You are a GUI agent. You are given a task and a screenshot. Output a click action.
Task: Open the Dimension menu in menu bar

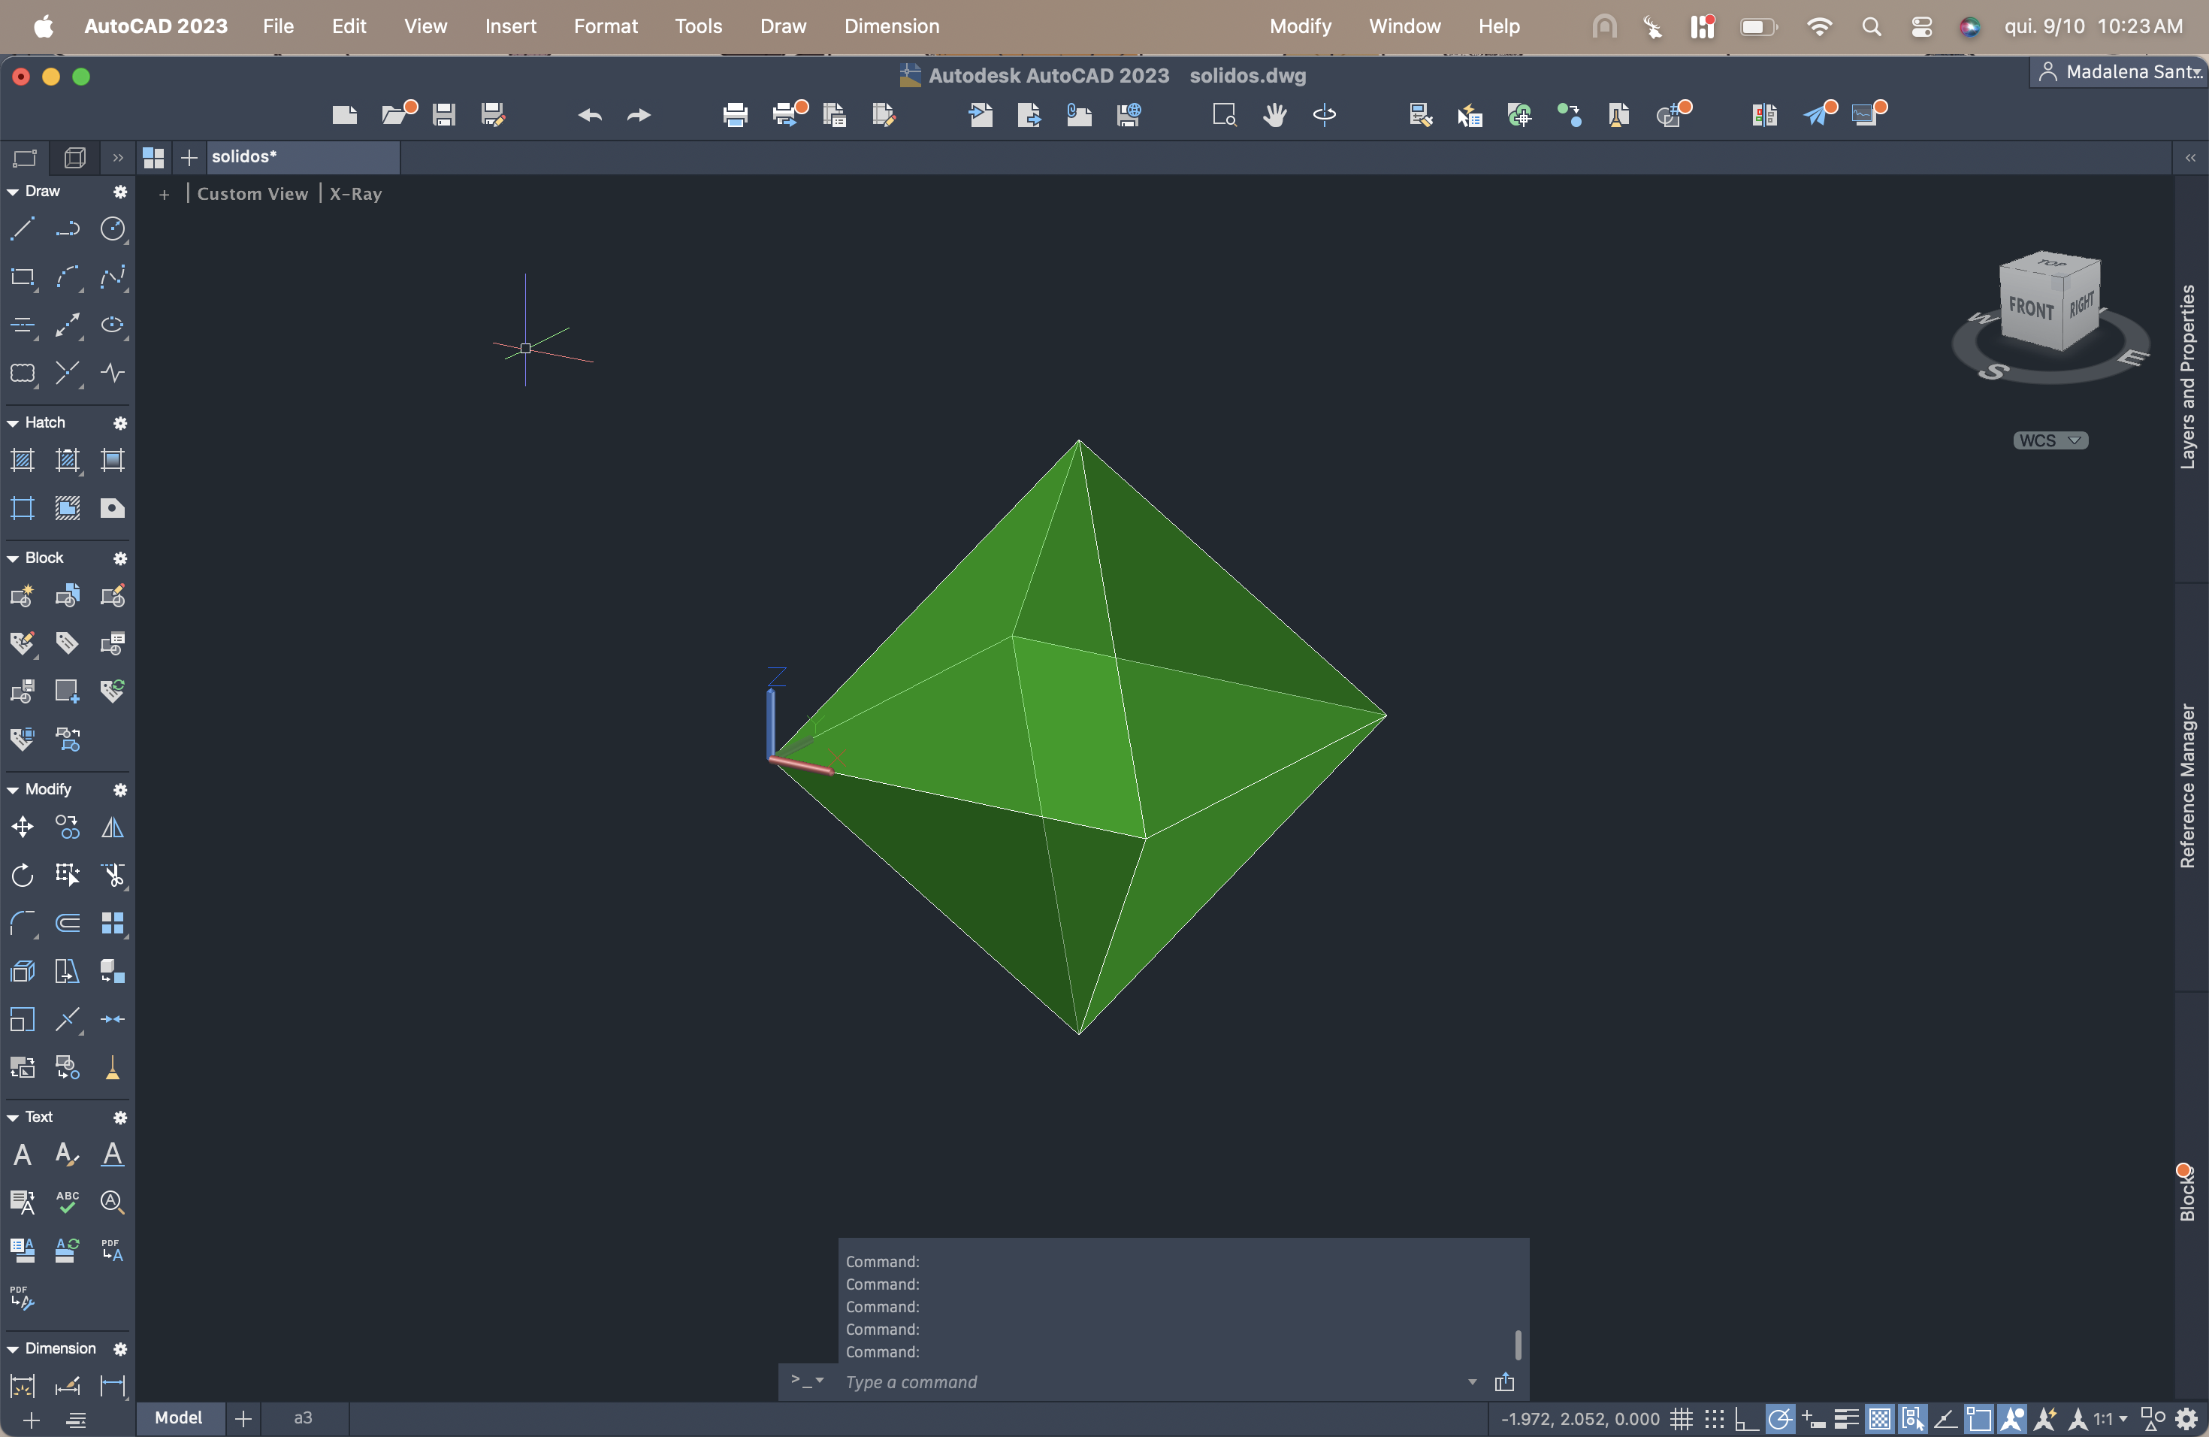pyautogui.click(x=891, y=26)
